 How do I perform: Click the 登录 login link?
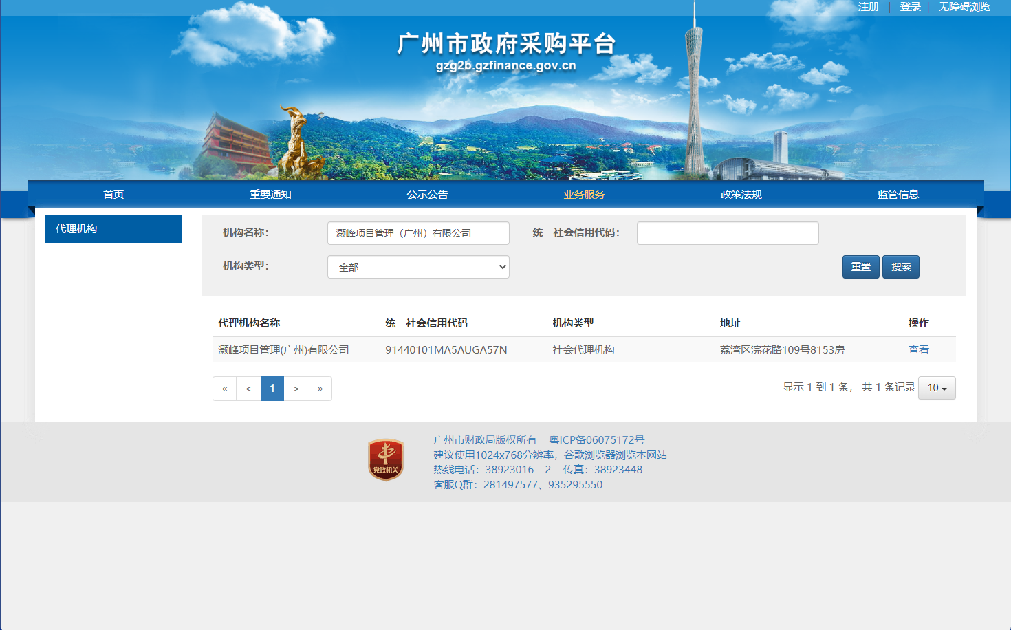click(x=910, y=7)
